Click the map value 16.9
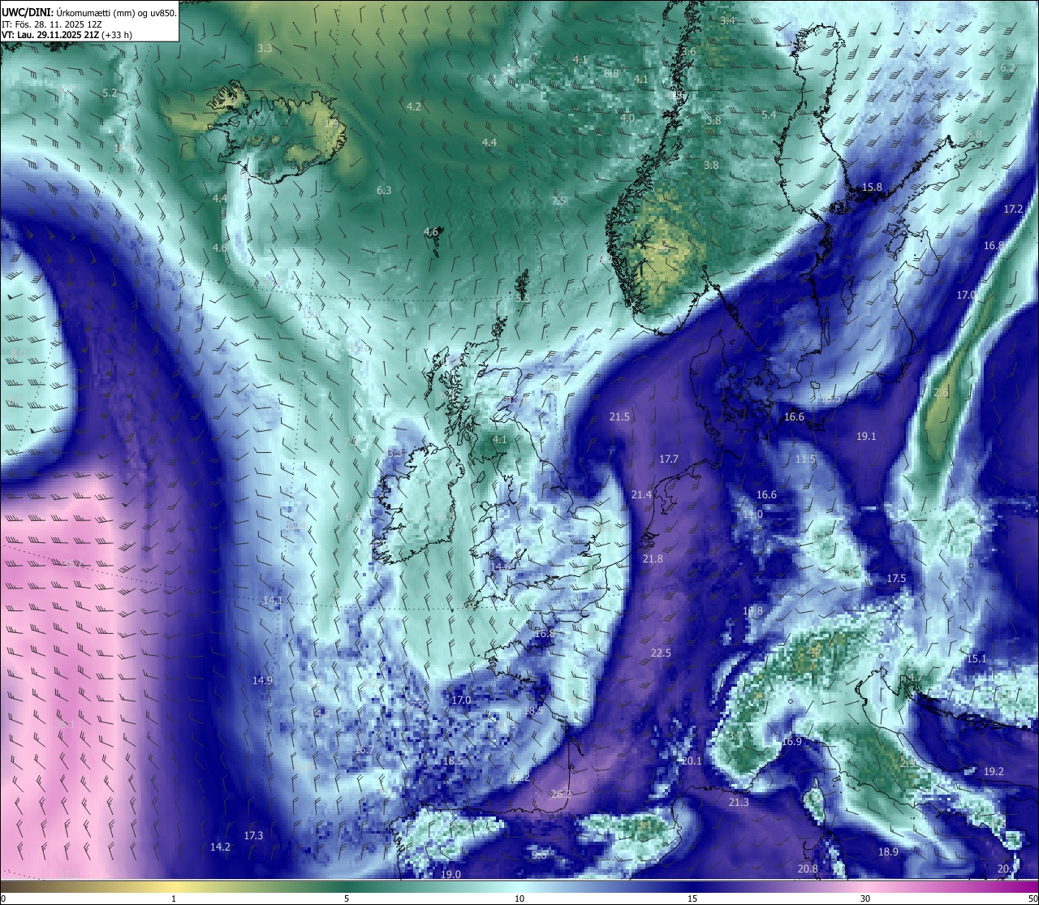The image size is (1039, 905). (x=791, y=742)
